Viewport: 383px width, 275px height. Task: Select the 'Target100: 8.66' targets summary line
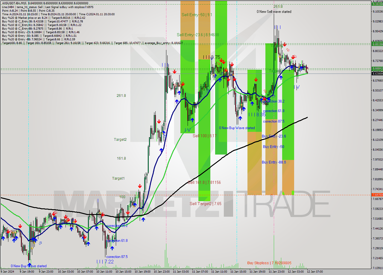point(92,43)
